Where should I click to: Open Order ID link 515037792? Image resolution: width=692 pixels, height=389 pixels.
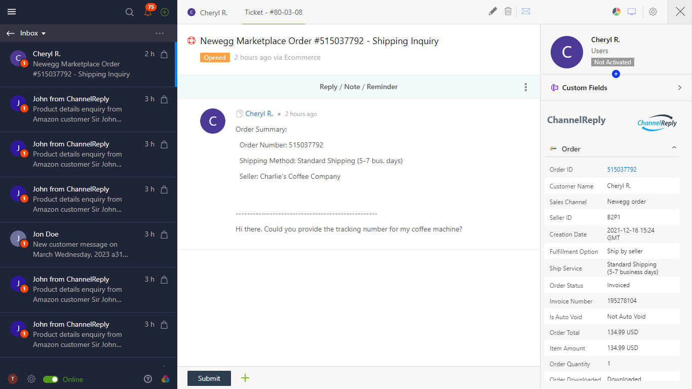(622, 170)
